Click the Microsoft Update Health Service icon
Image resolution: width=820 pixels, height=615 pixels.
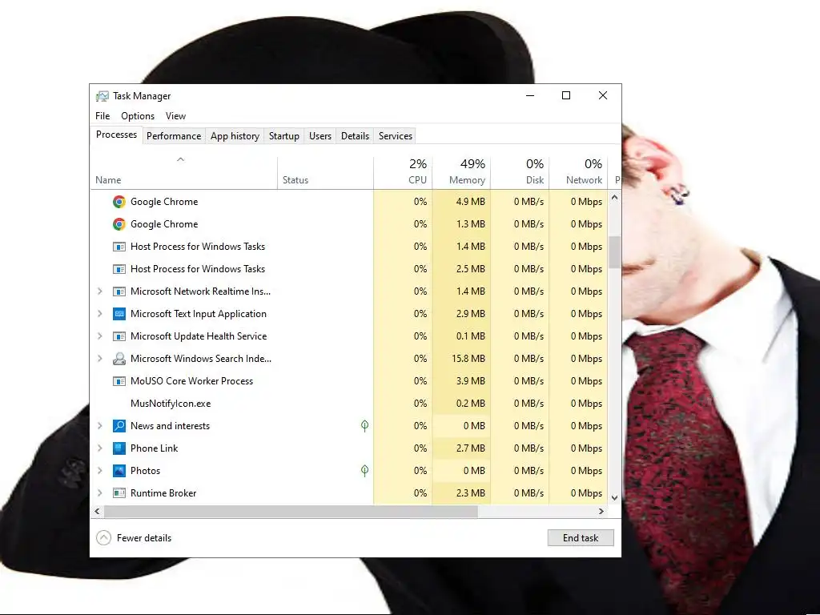click(x=119, y=336)
